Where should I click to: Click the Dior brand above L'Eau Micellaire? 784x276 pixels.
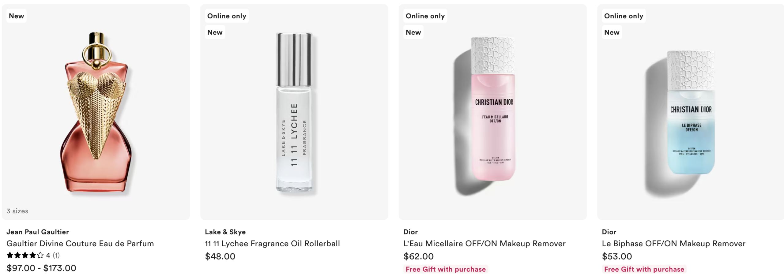point(411,232)
